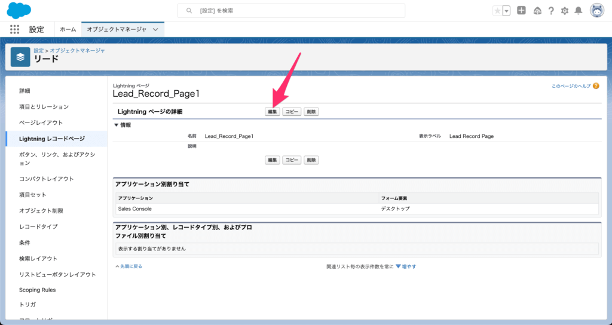Collapse the 情報 section triangle
The height and width of the screenshot is (325, 612).
(x=116, y=125)
